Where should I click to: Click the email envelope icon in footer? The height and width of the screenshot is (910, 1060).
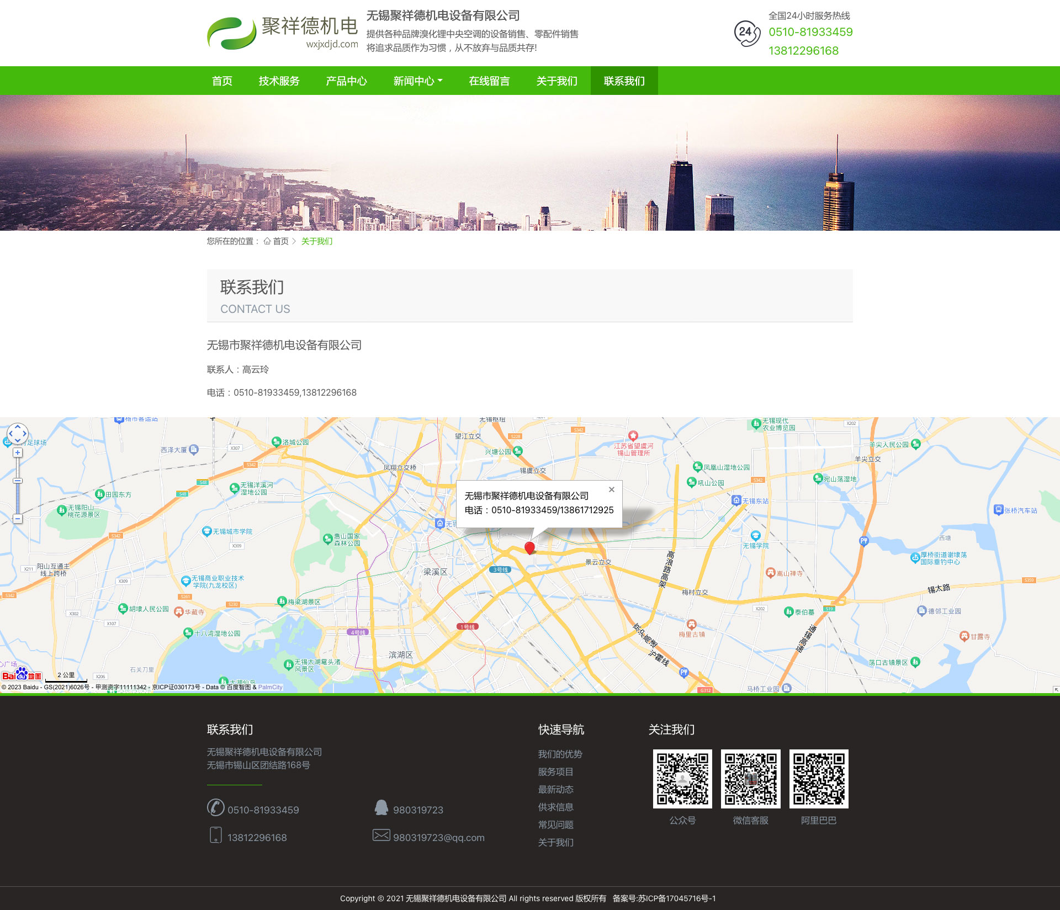pos(381,836)
